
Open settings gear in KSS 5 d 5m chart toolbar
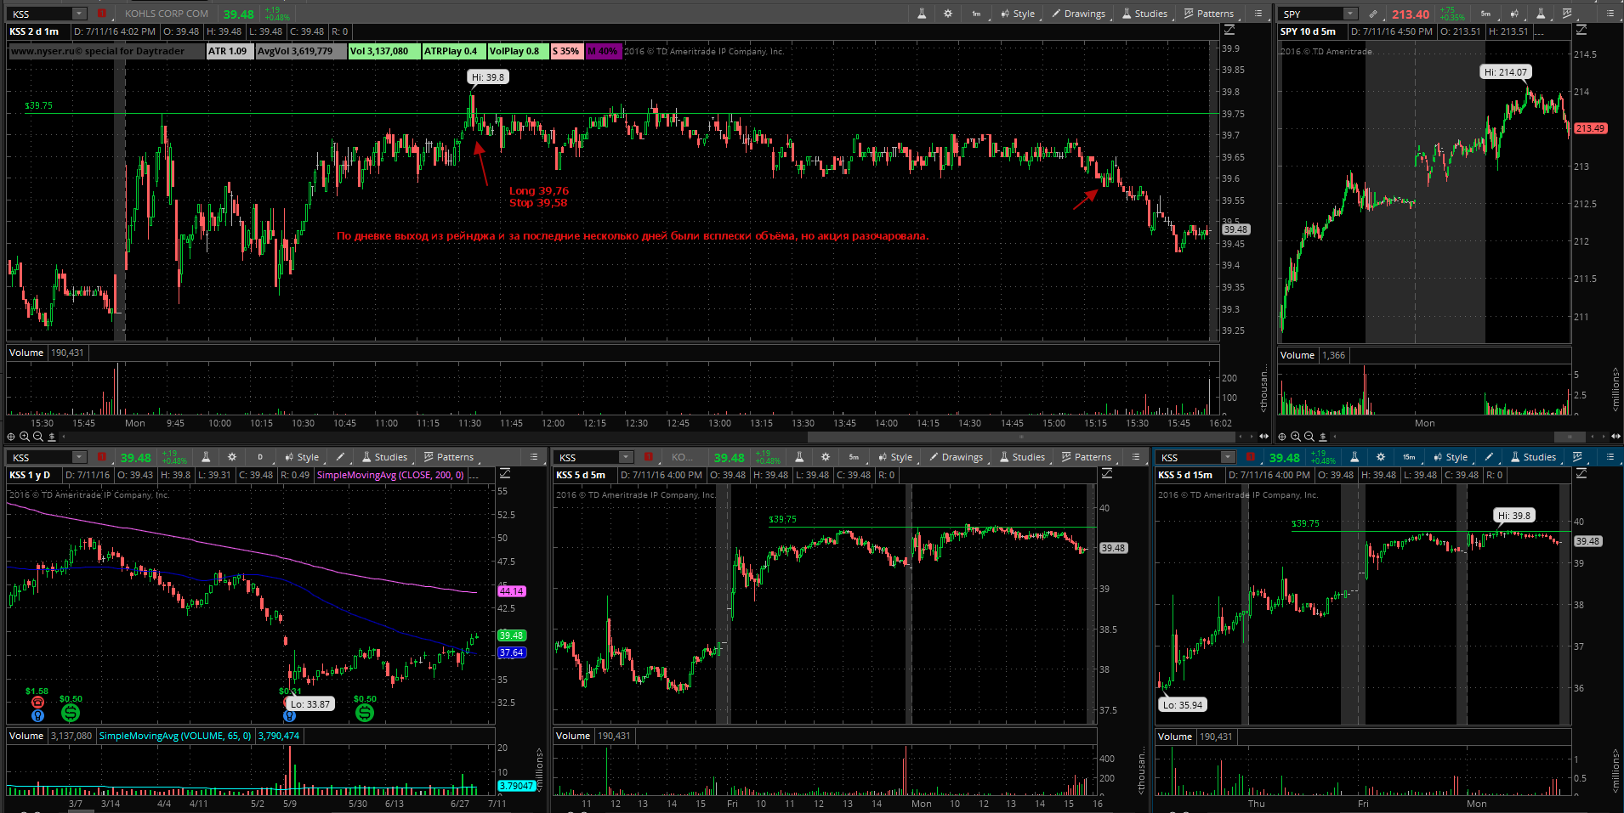[826, 457]
